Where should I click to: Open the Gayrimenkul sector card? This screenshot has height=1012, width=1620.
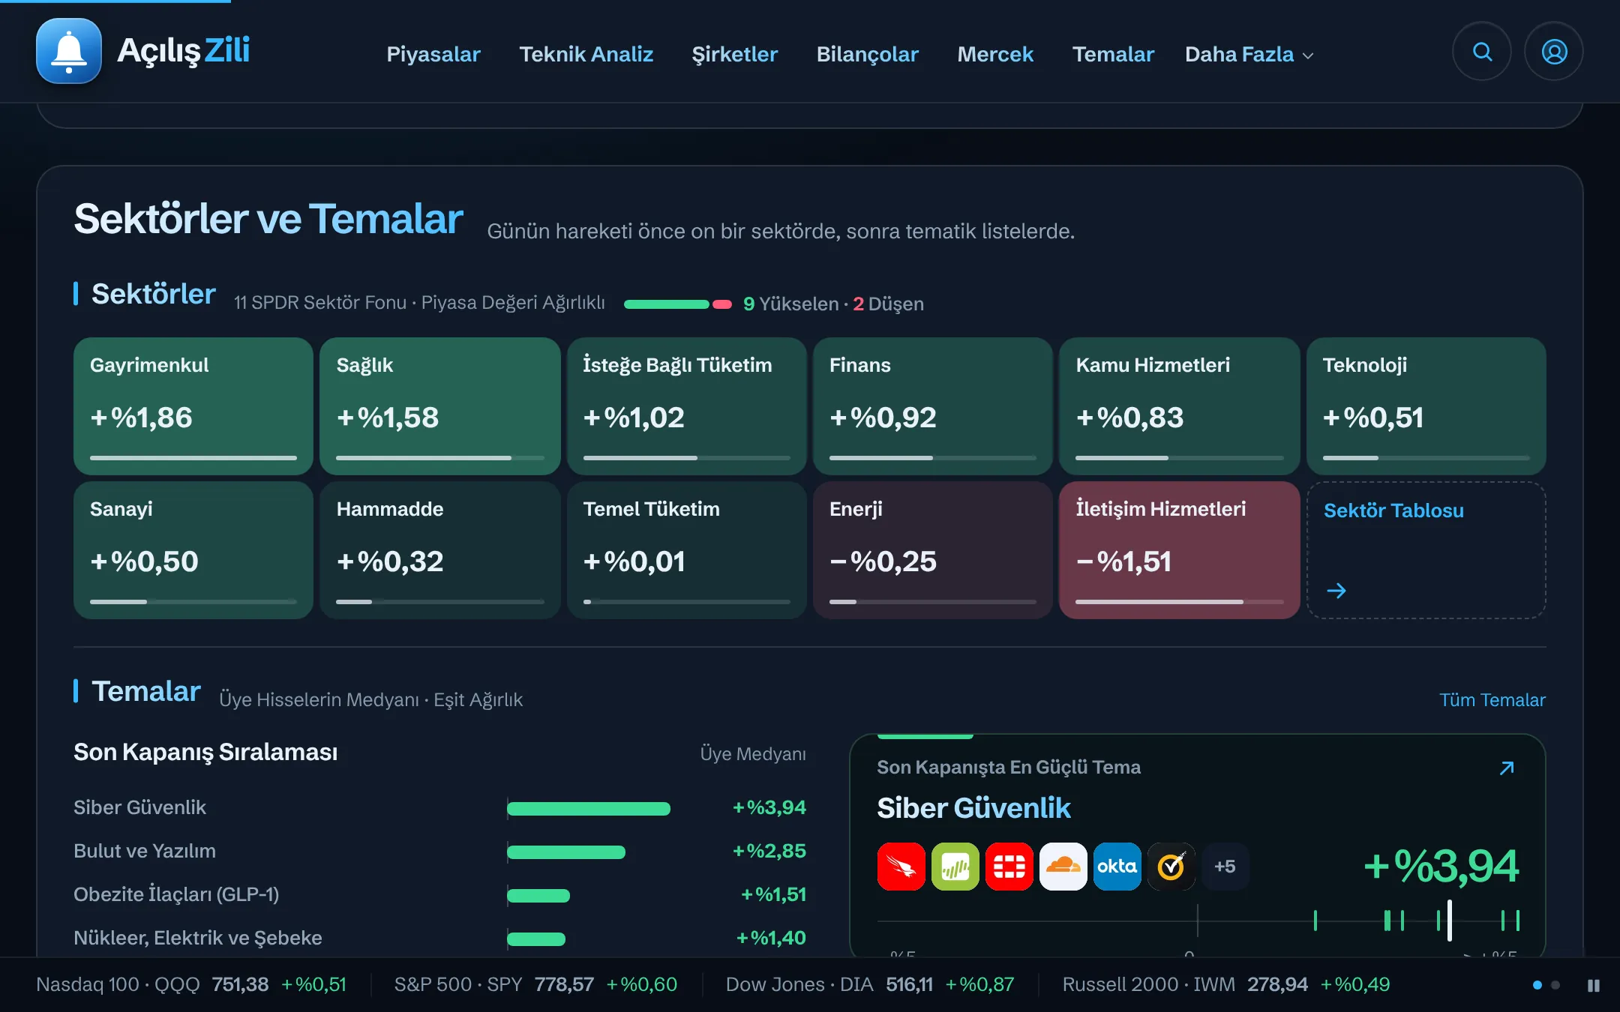(x=193, y=406)
